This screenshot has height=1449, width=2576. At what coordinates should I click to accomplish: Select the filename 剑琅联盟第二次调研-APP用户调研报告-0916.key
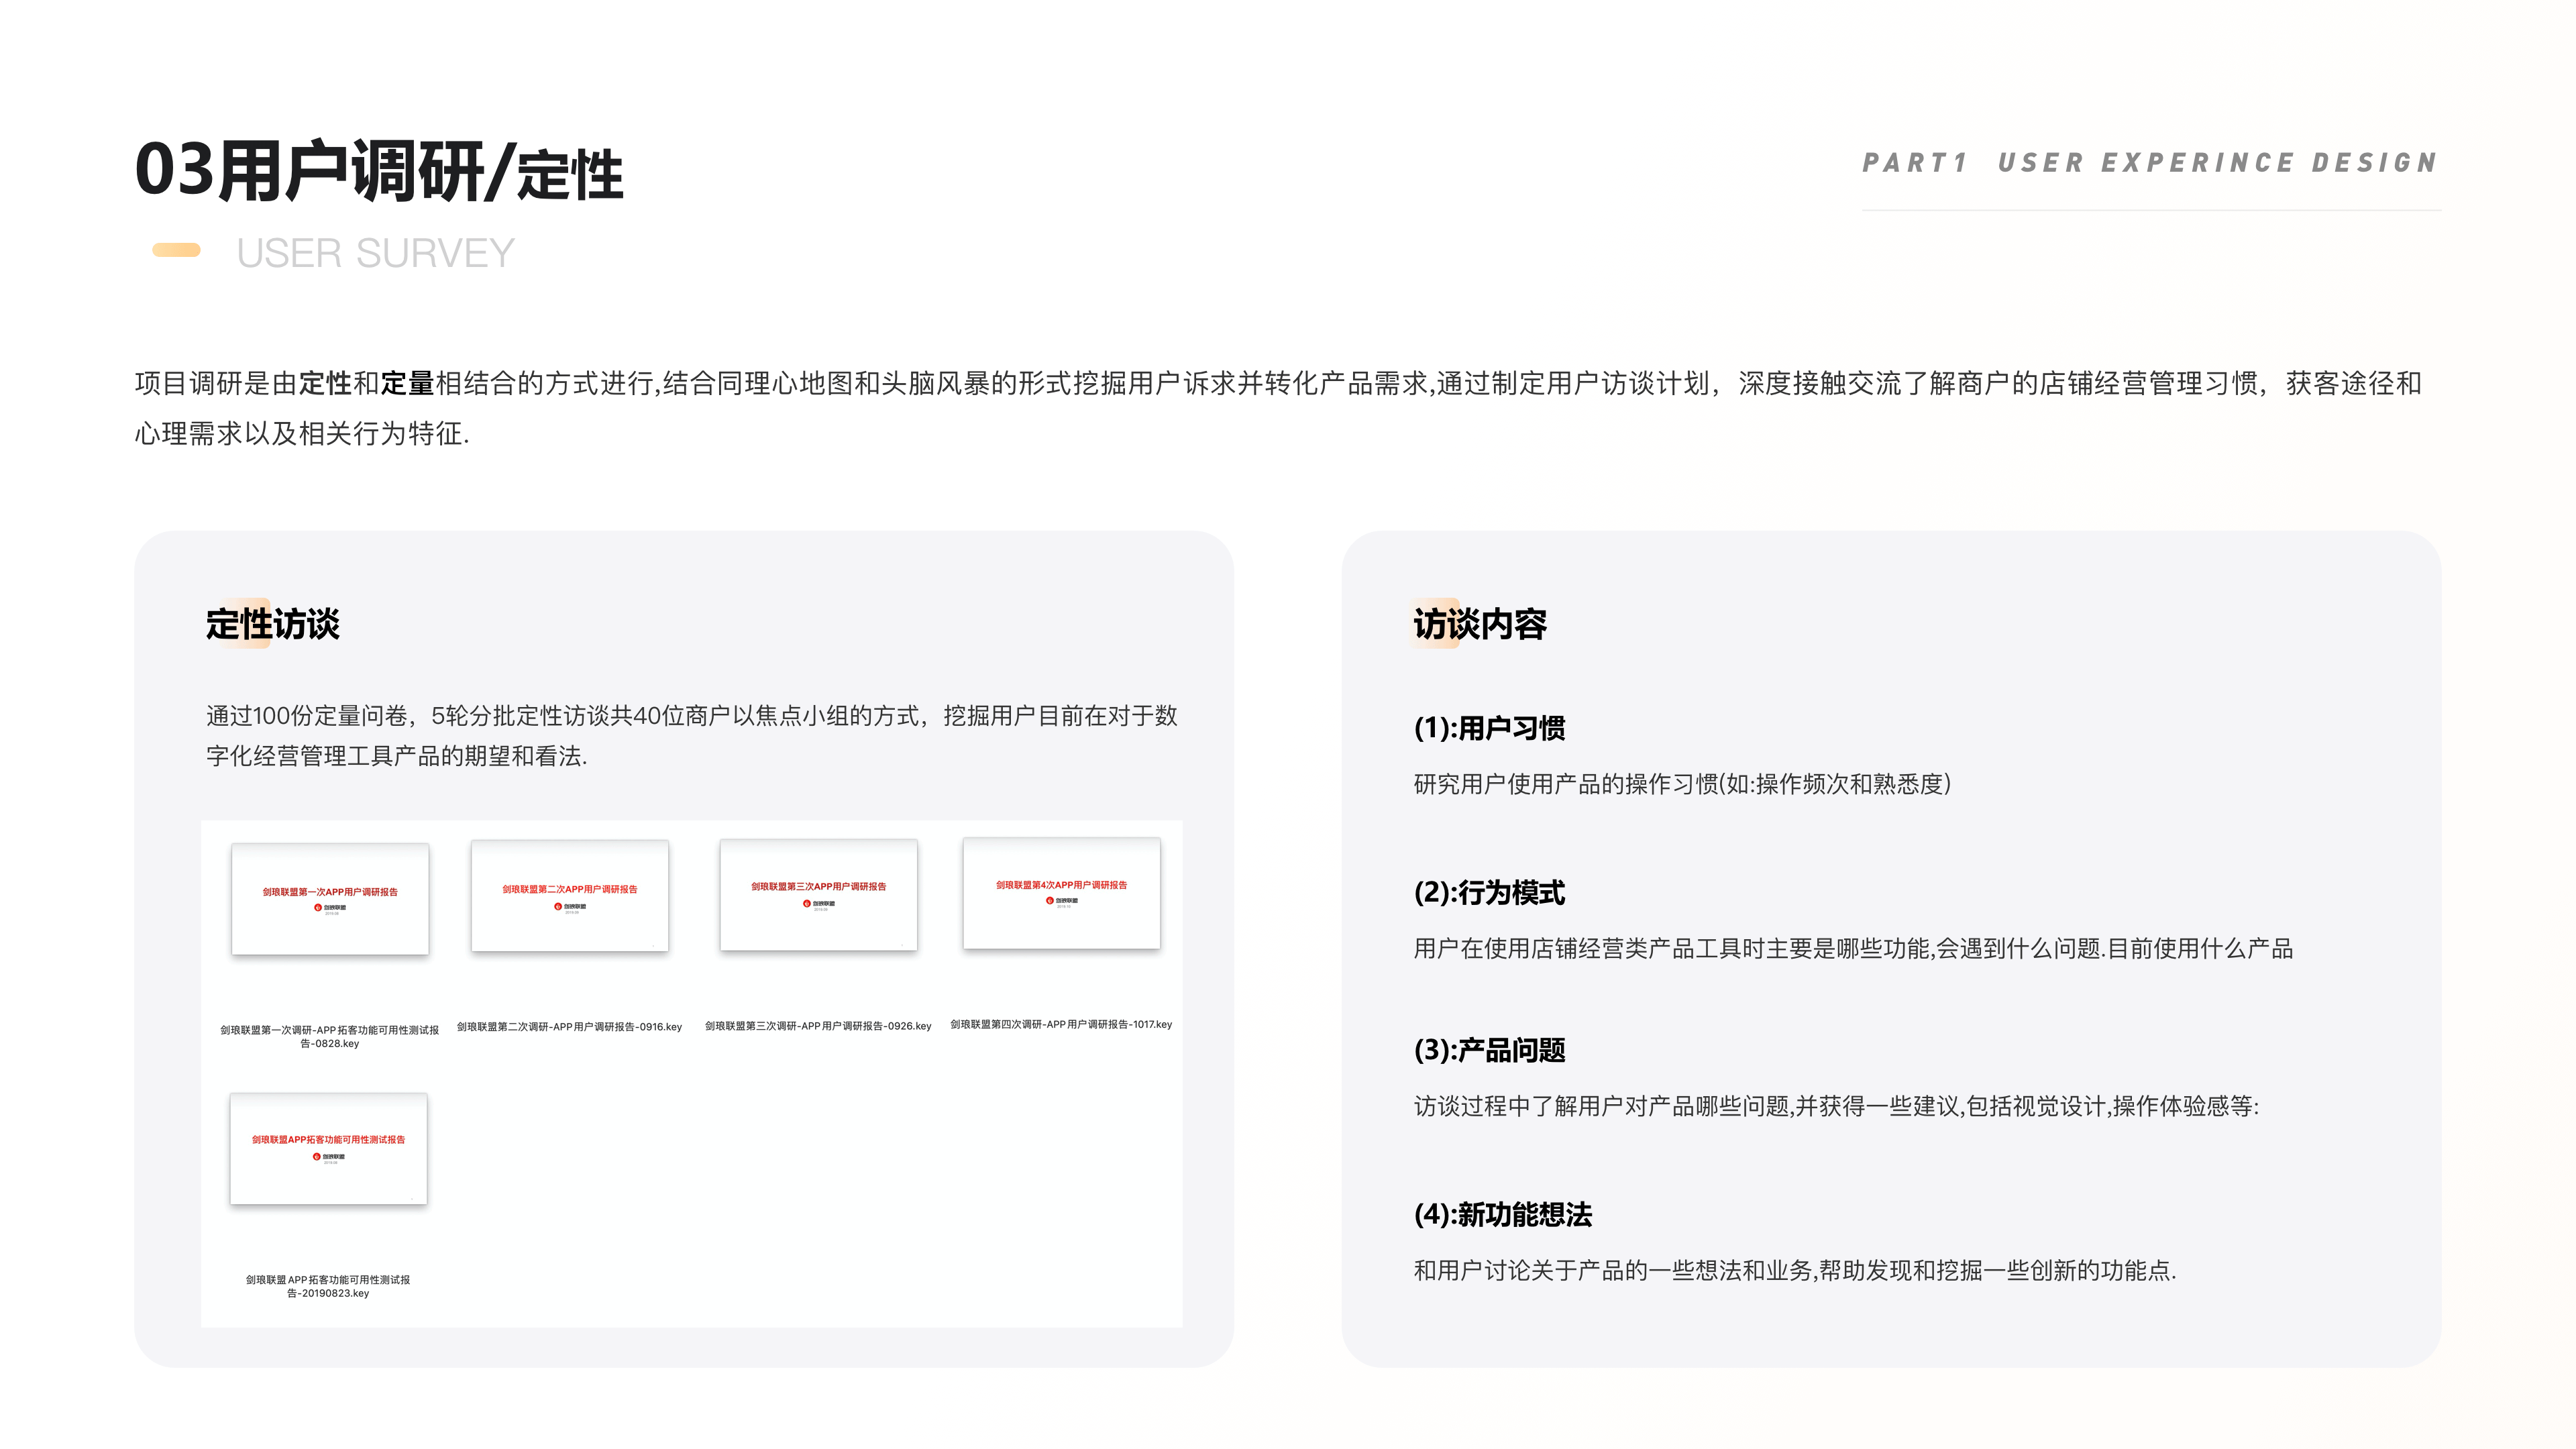[569, 1026]
